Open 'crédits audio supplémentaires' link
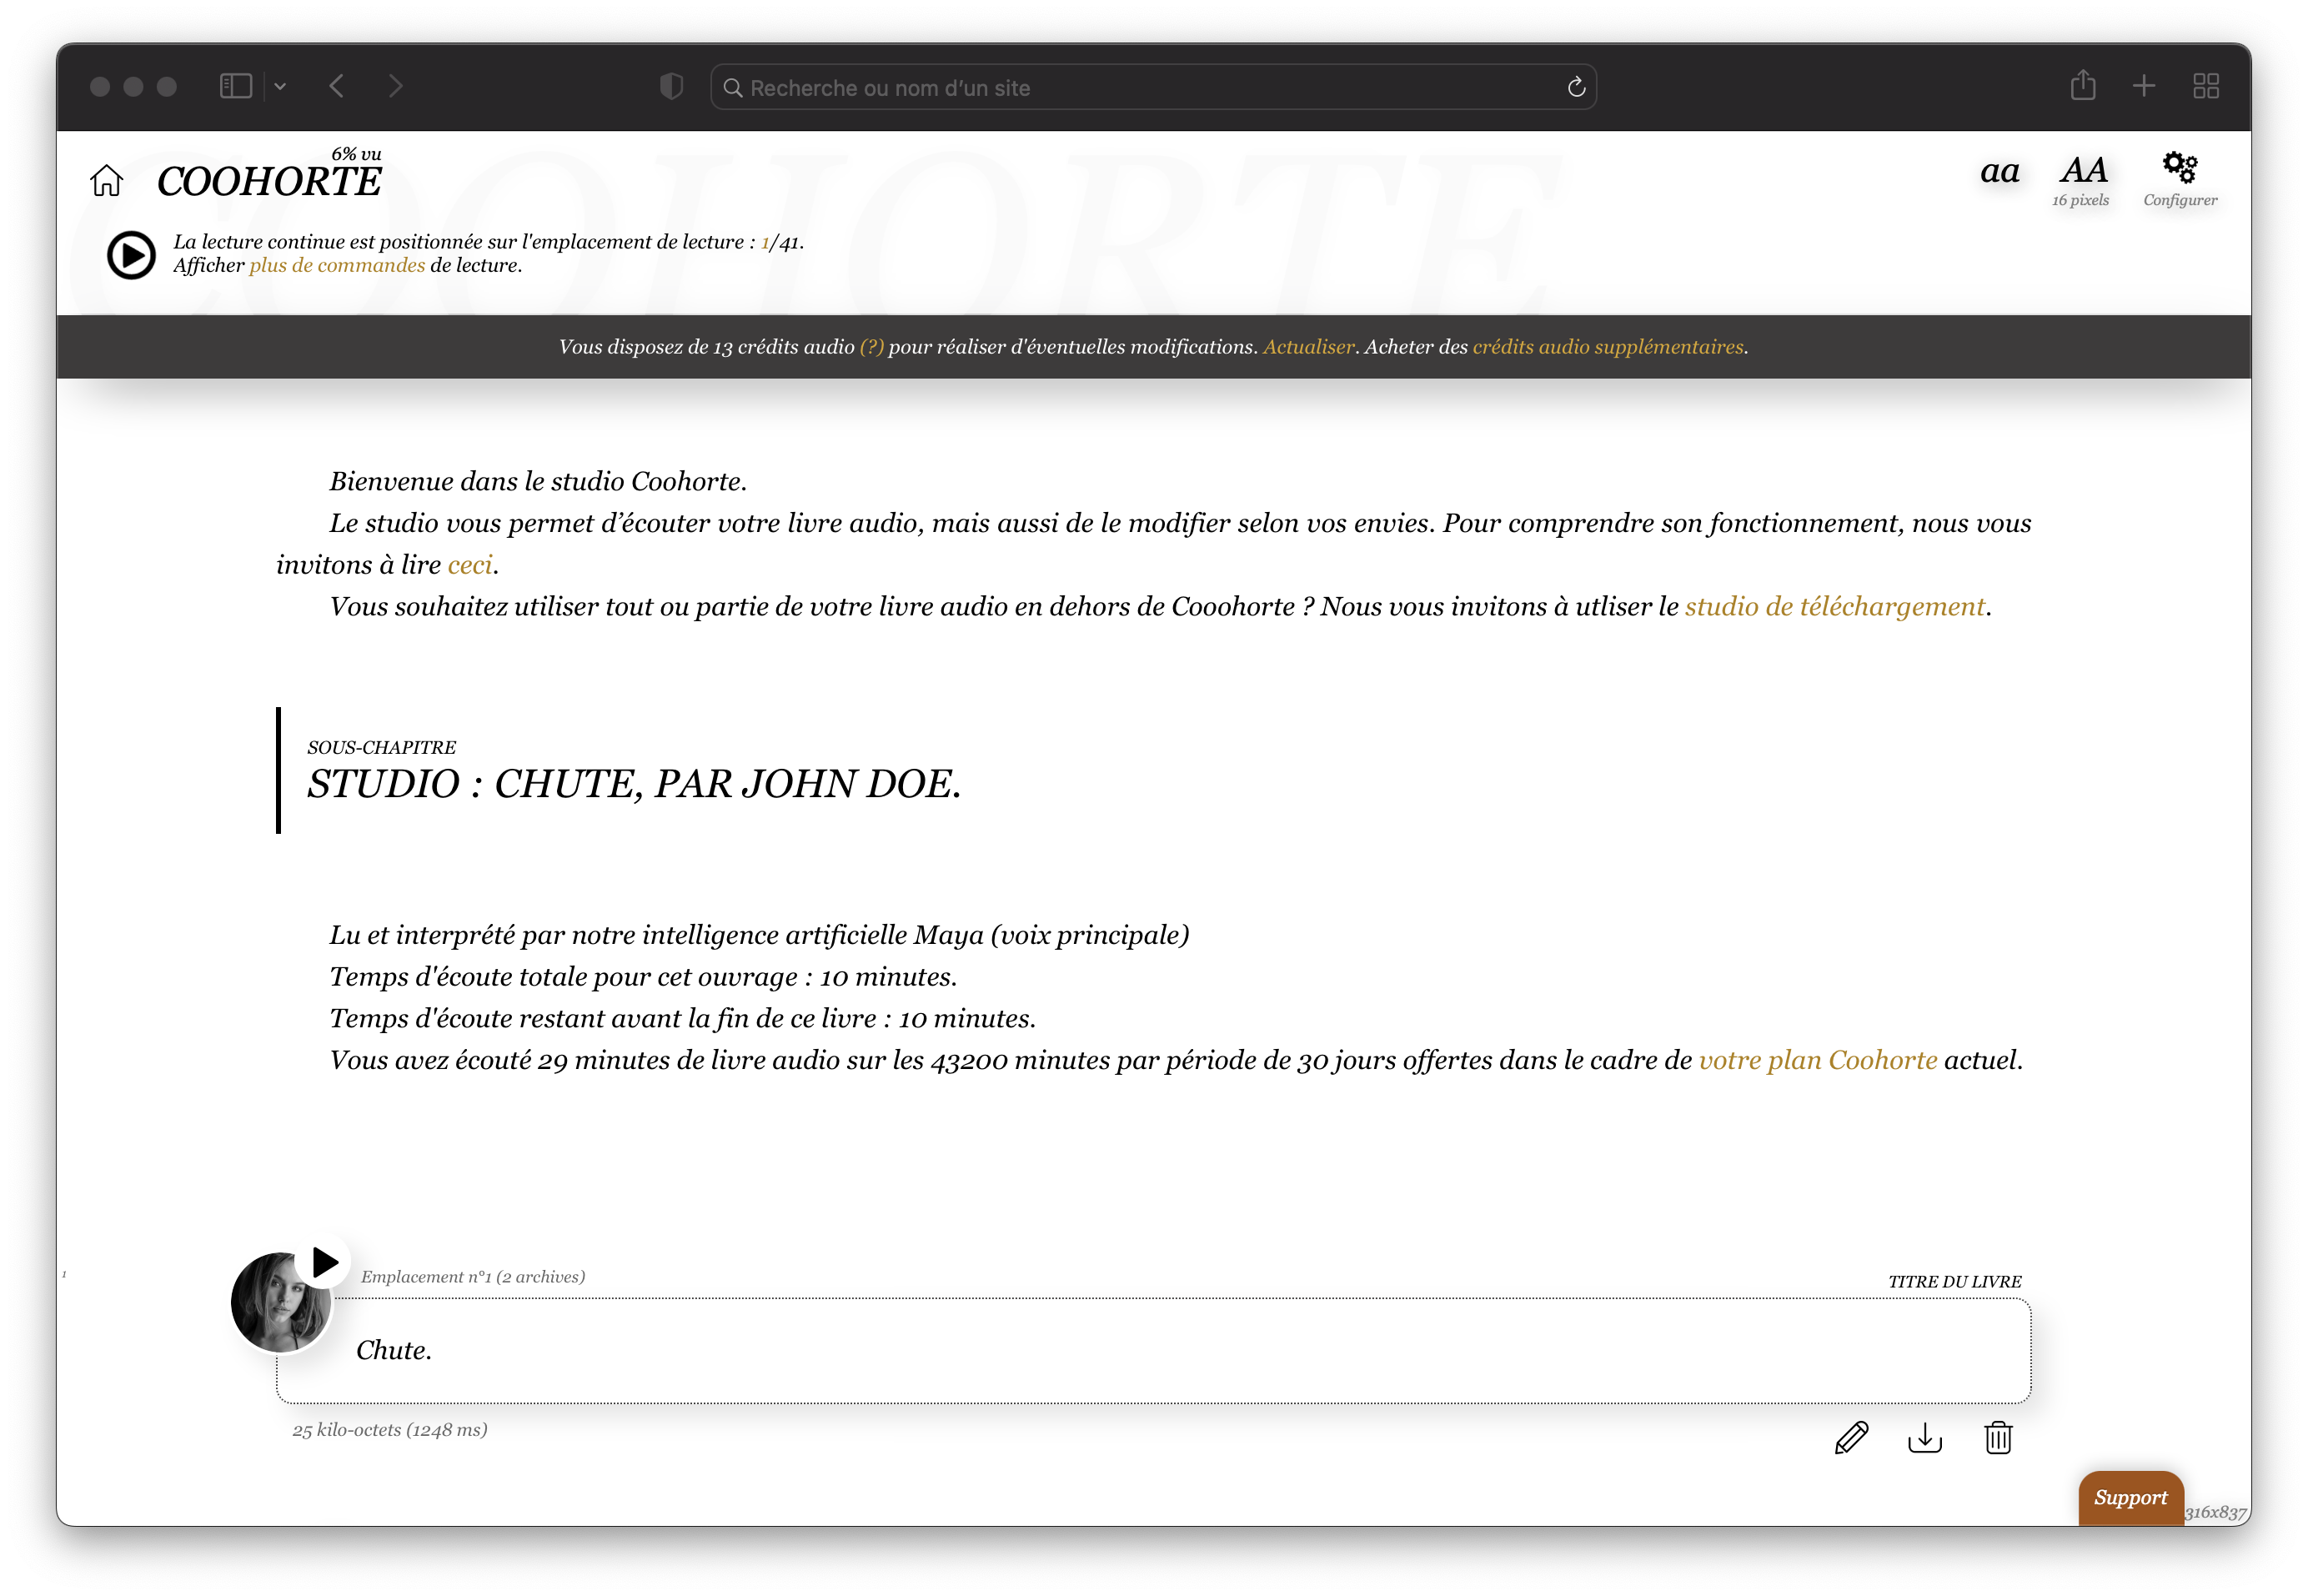Image resolution: width=2308 pixels, height=1596 pixels. (x=1607, y=347)
